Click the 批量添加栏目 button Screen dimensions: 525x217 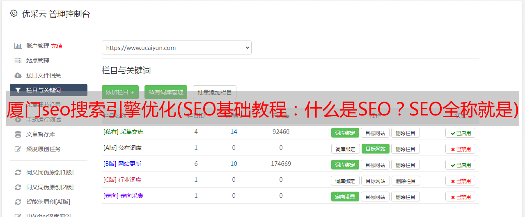[215, 92]
